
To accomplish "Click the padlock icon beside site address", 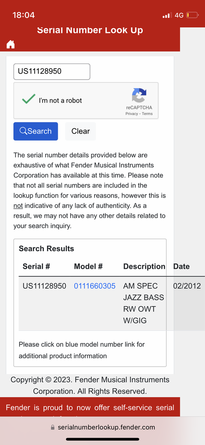I will (53, 427).
